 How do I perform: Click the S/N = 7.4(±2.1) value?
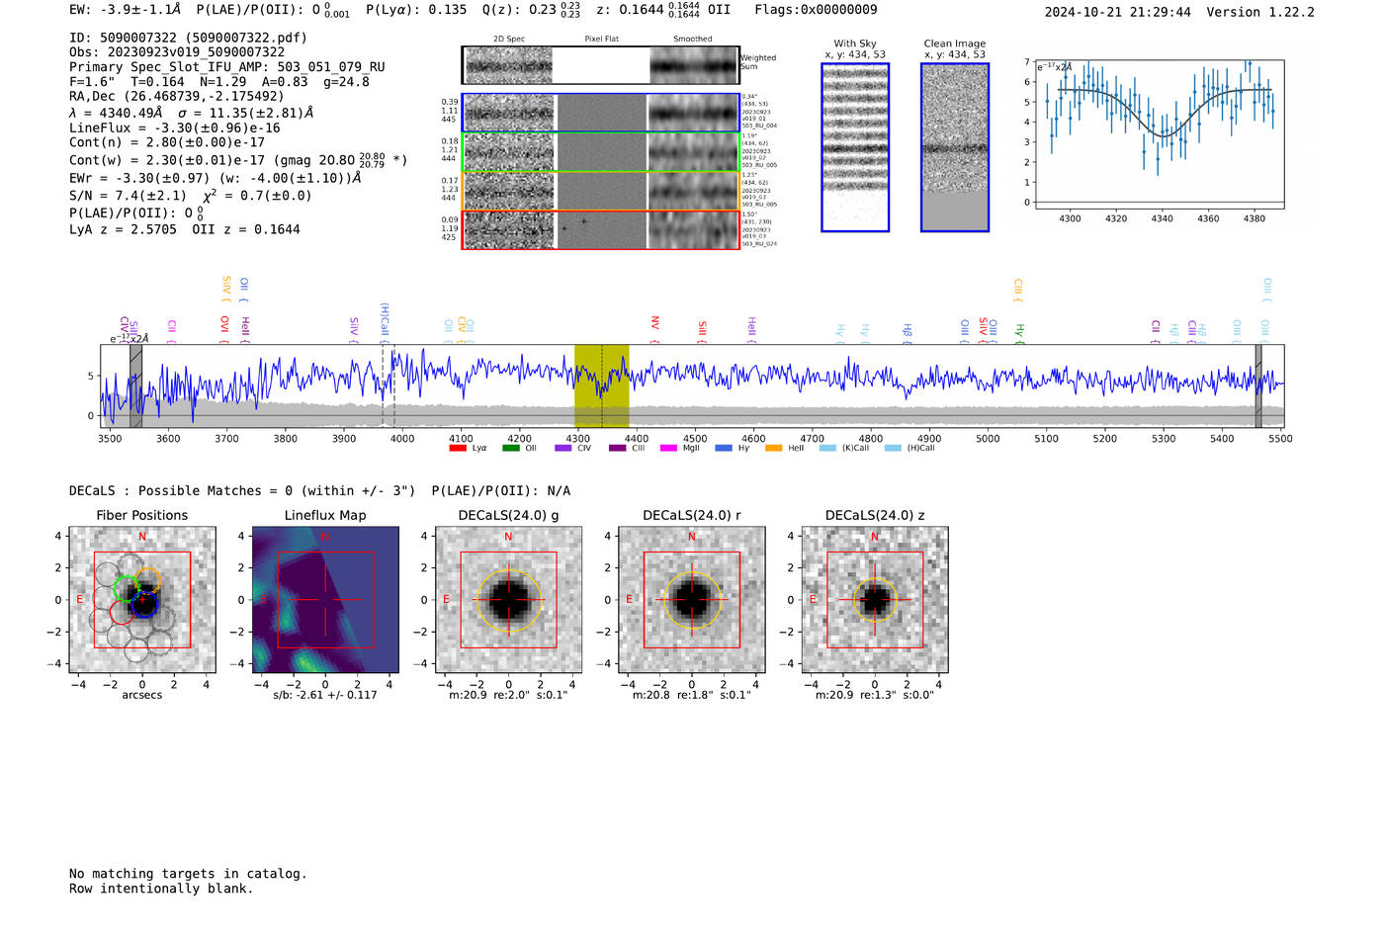tap(128, 196)
